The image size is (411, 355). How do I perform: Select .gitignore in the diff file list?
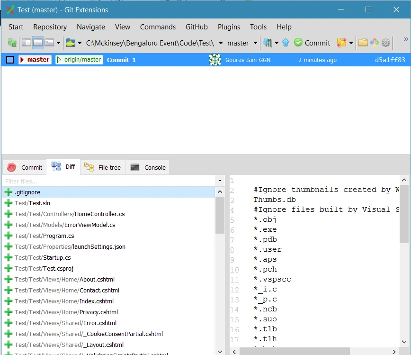coord(108,192)
